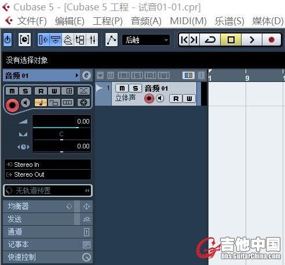Expand the 发送 inspector section
This screenshot has width=285, height=265.
click(x=38, y=219)
